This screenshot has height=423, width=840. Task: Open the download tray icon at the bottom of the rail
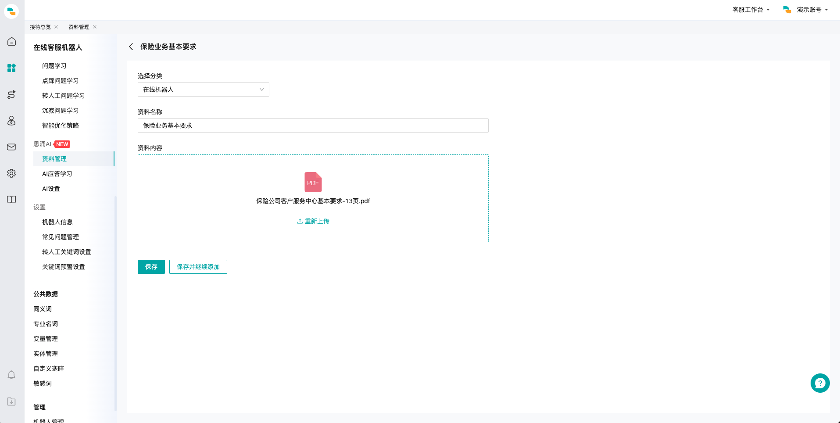coord(11,401)
